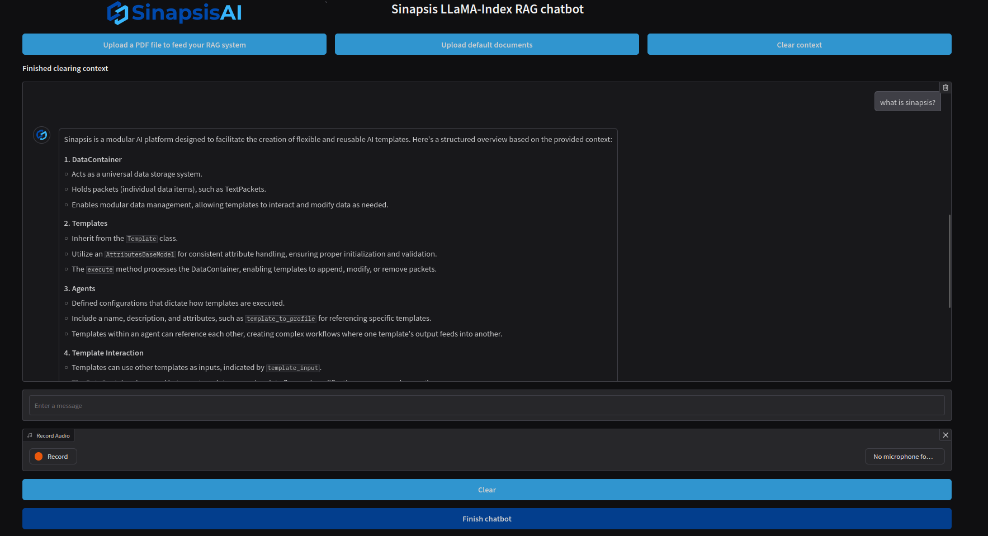Click the 'what is sinapsis?' message bubble

907,102
